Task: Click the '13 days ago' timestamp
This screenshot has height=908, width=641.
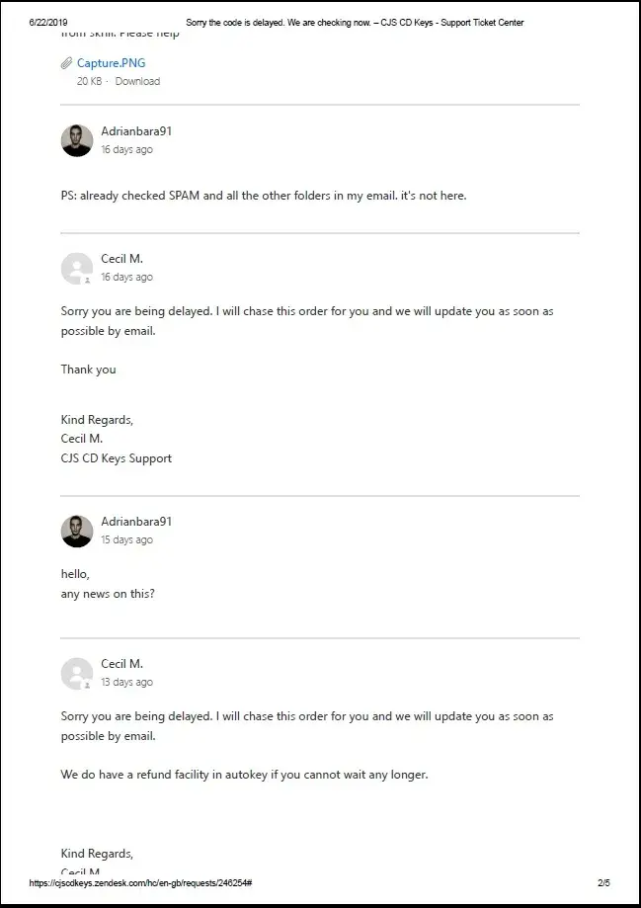Action: (126, 683)
